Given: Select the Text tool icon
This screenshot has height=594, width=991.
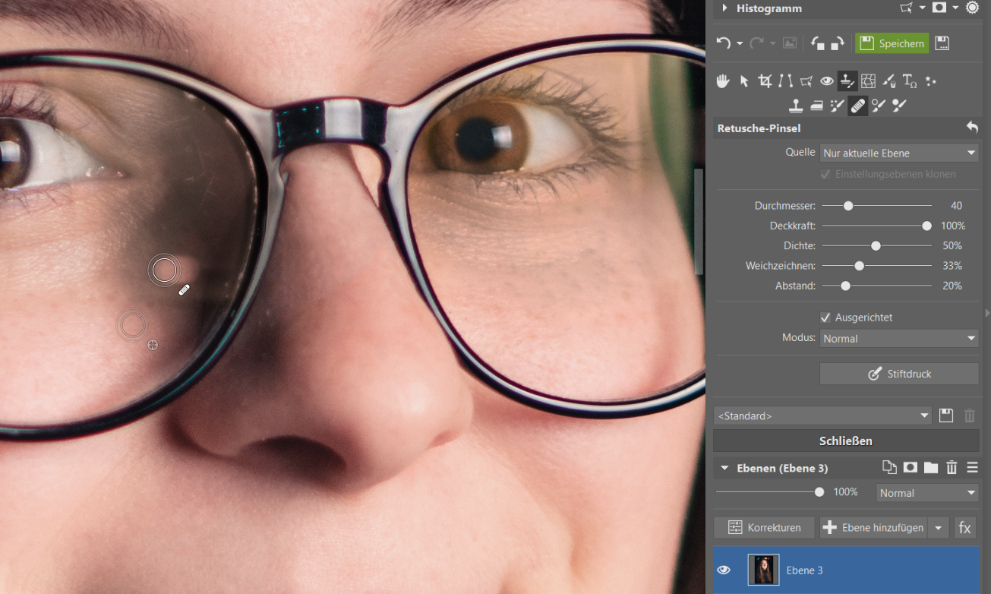Looking at the screenshot, I should click(x=910, y=81).
